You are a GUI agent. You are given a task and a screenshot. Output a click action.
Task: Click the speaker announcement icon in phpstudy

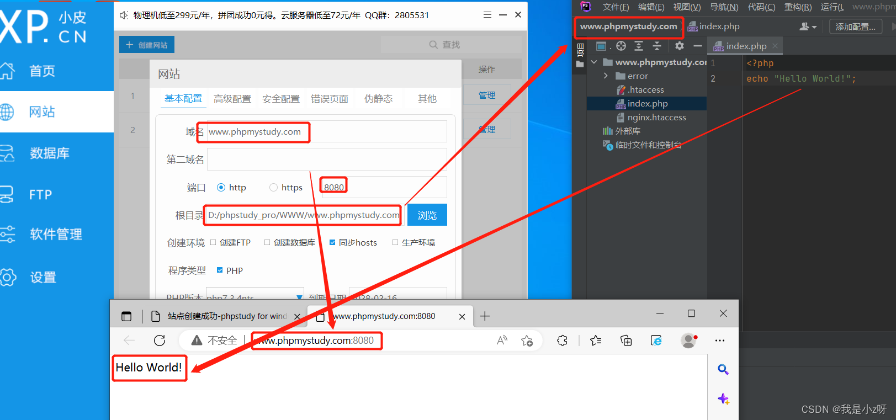click(124, 15)
